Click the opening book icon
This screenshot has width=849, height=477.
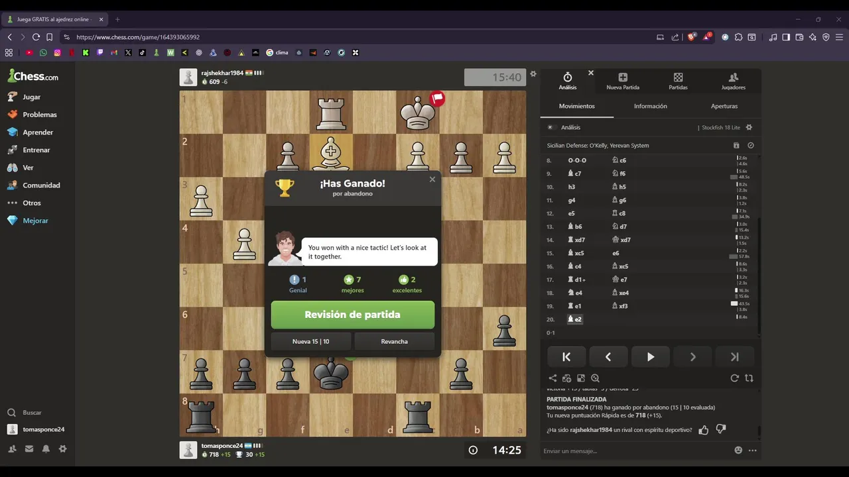click(x=736, y=145)
